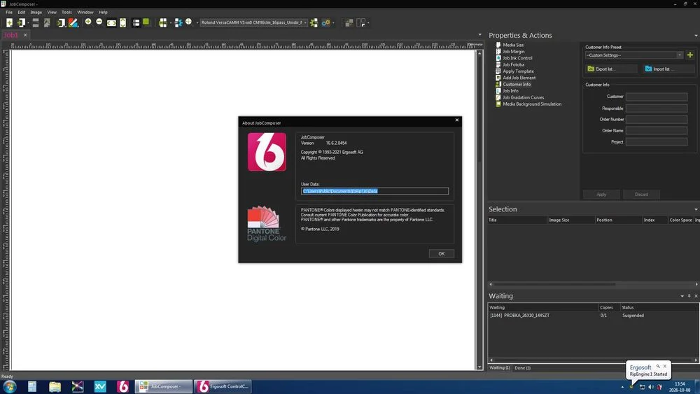Select Job Ink Control action

pyautogui.click(x=517, y=58)
